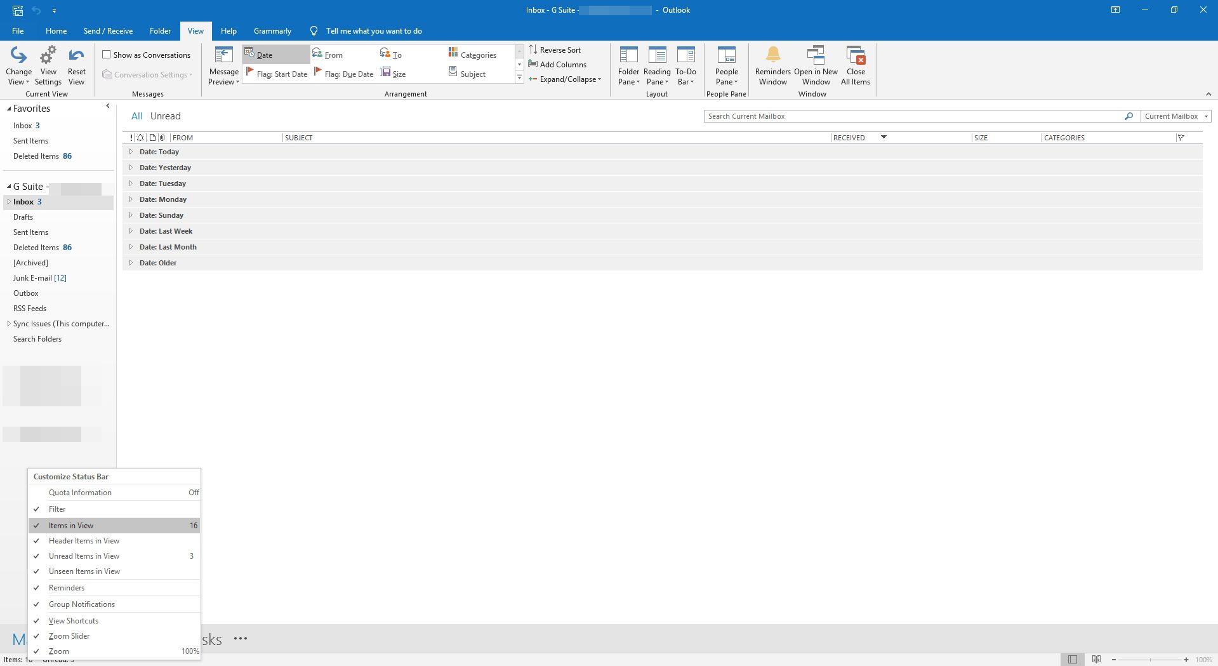The width and height of the screenshot is (1218, 666).
Task: Click the Undo icon in title bar
Action: [x=36, y=10]
